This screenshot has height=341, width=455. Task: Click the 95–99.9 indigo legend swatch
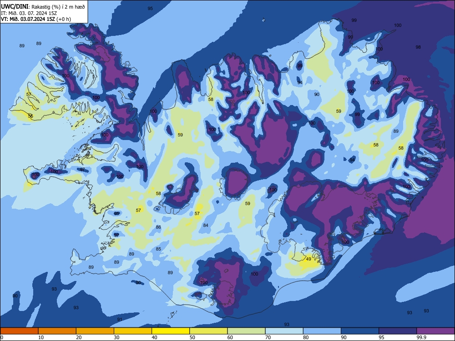coord(398,331)
